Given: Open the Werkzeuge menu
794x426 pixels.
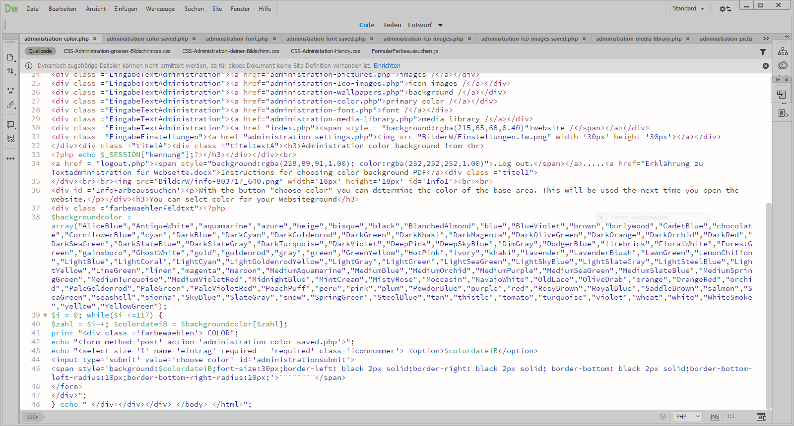Looking at the screenshot, I should click(x=160, y=9).
